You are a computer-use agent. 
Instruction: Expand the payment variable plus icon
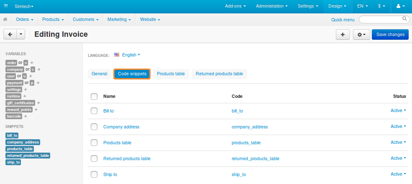point(38,82)
